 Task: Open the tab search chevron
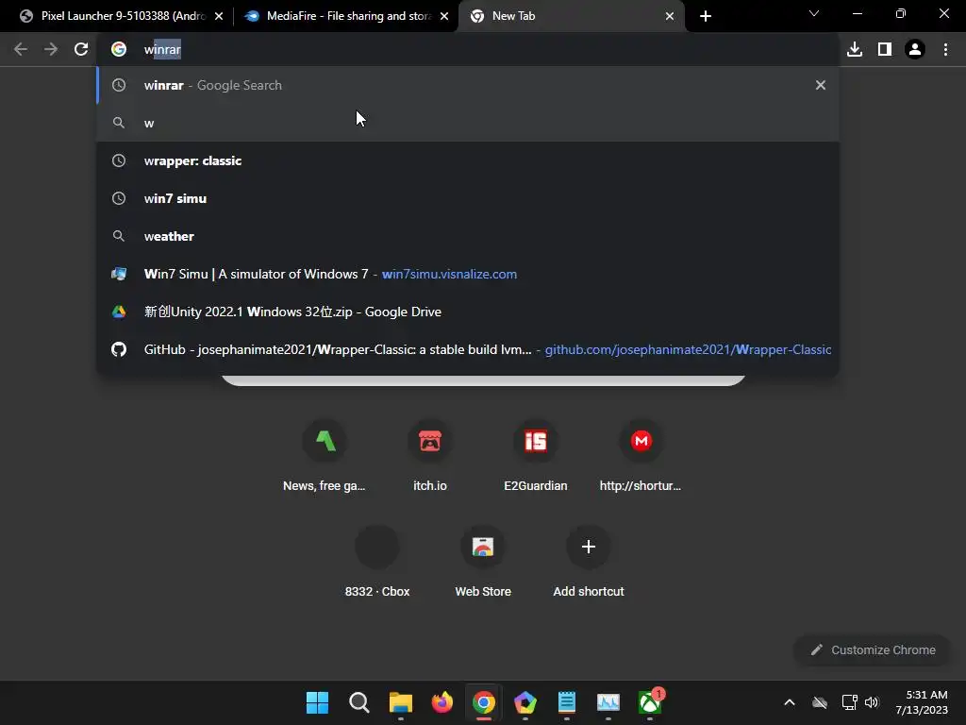coord(814,13)
